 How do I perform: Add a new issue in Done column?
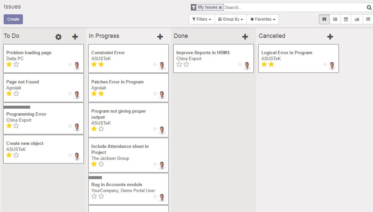click(x=245, y=37)
